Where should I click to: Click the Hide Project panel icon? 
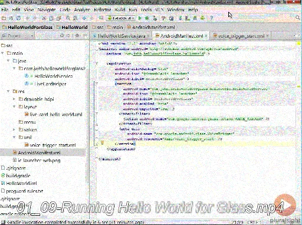(85, 36)
